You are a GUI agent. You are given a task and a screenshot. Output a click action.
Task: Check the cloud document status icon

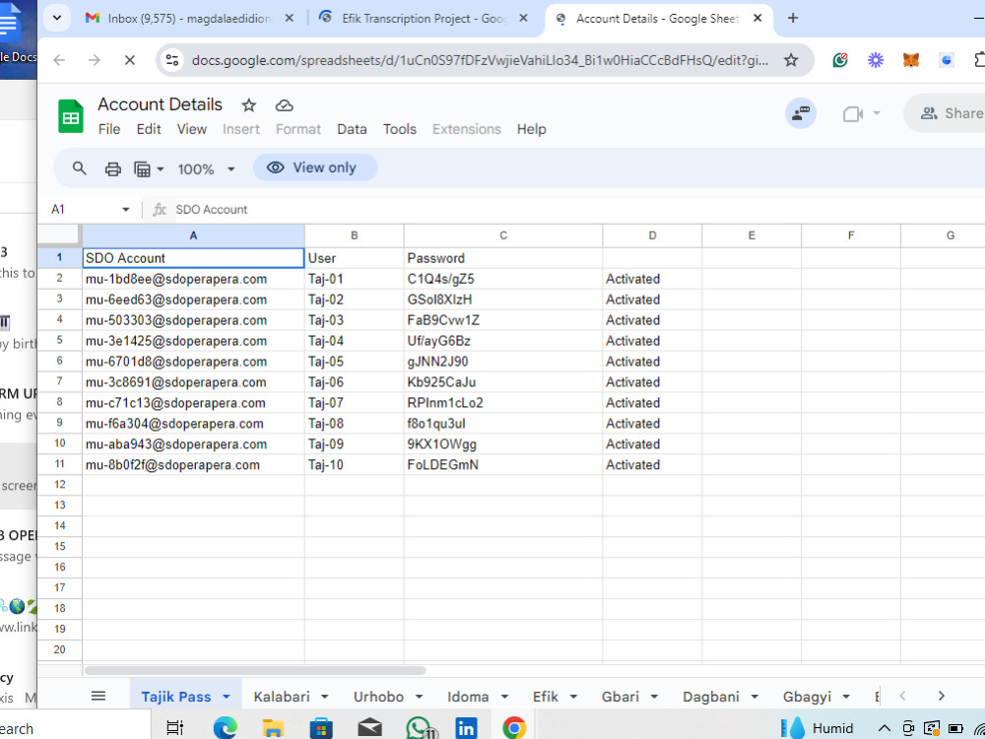pyautogui.click(x=284, y=105)
